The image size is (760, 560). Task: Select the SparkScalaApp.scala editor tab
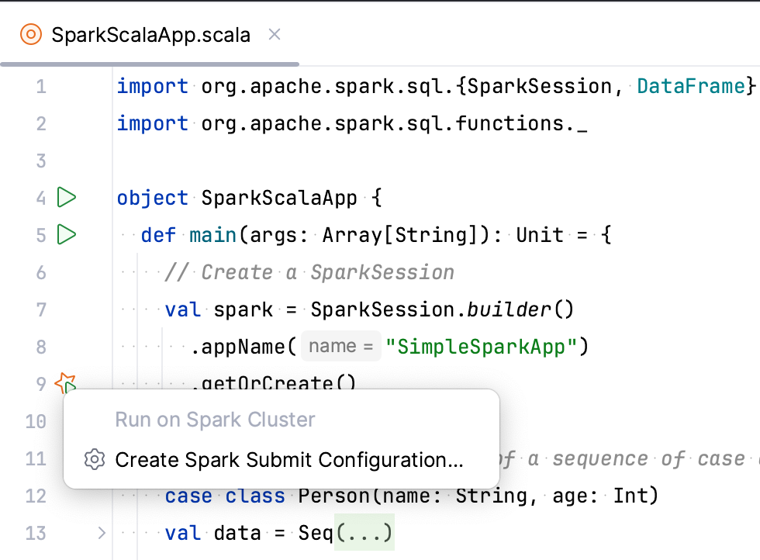coord(150,34)
